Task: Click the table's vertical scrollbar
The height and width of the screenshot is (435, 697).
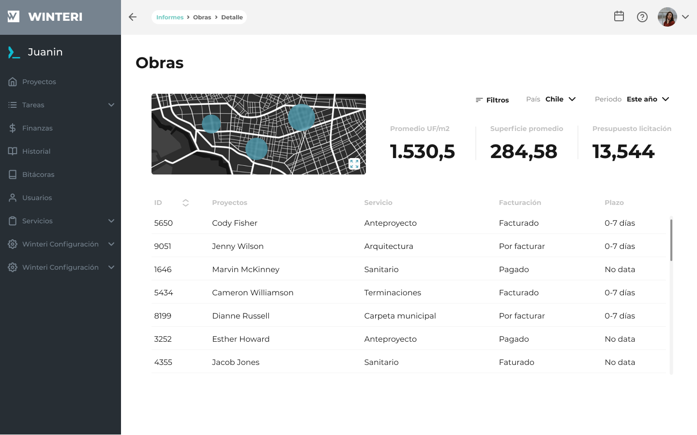Action: pyautogui.click(x=671, y=240)
